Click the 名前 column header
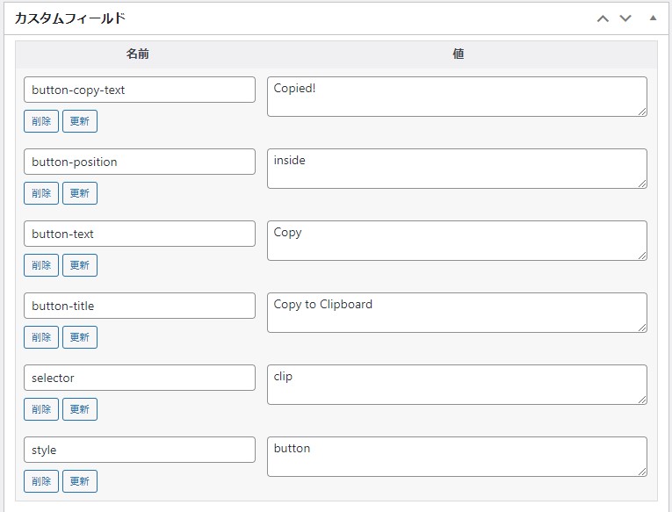 coord(138,54)
